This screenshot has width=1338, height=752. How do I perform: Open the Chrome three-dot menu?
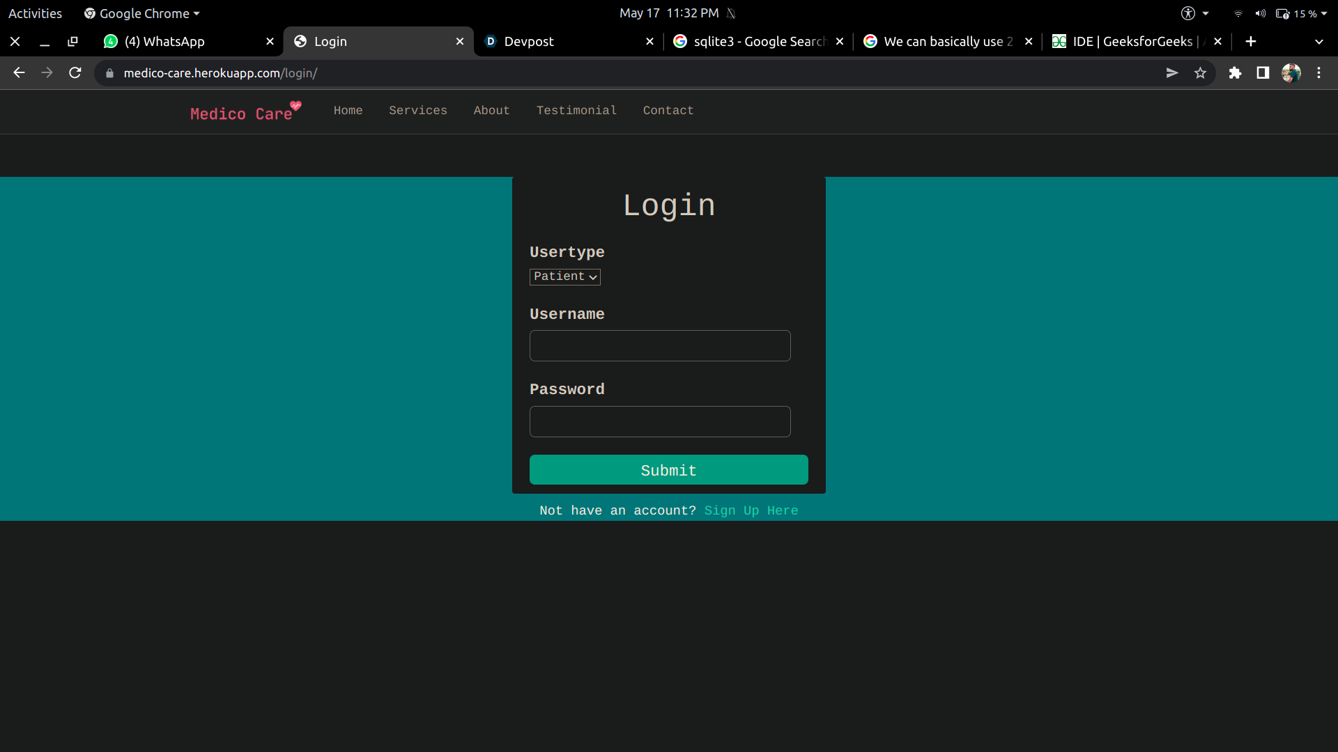pos(1318,73)
